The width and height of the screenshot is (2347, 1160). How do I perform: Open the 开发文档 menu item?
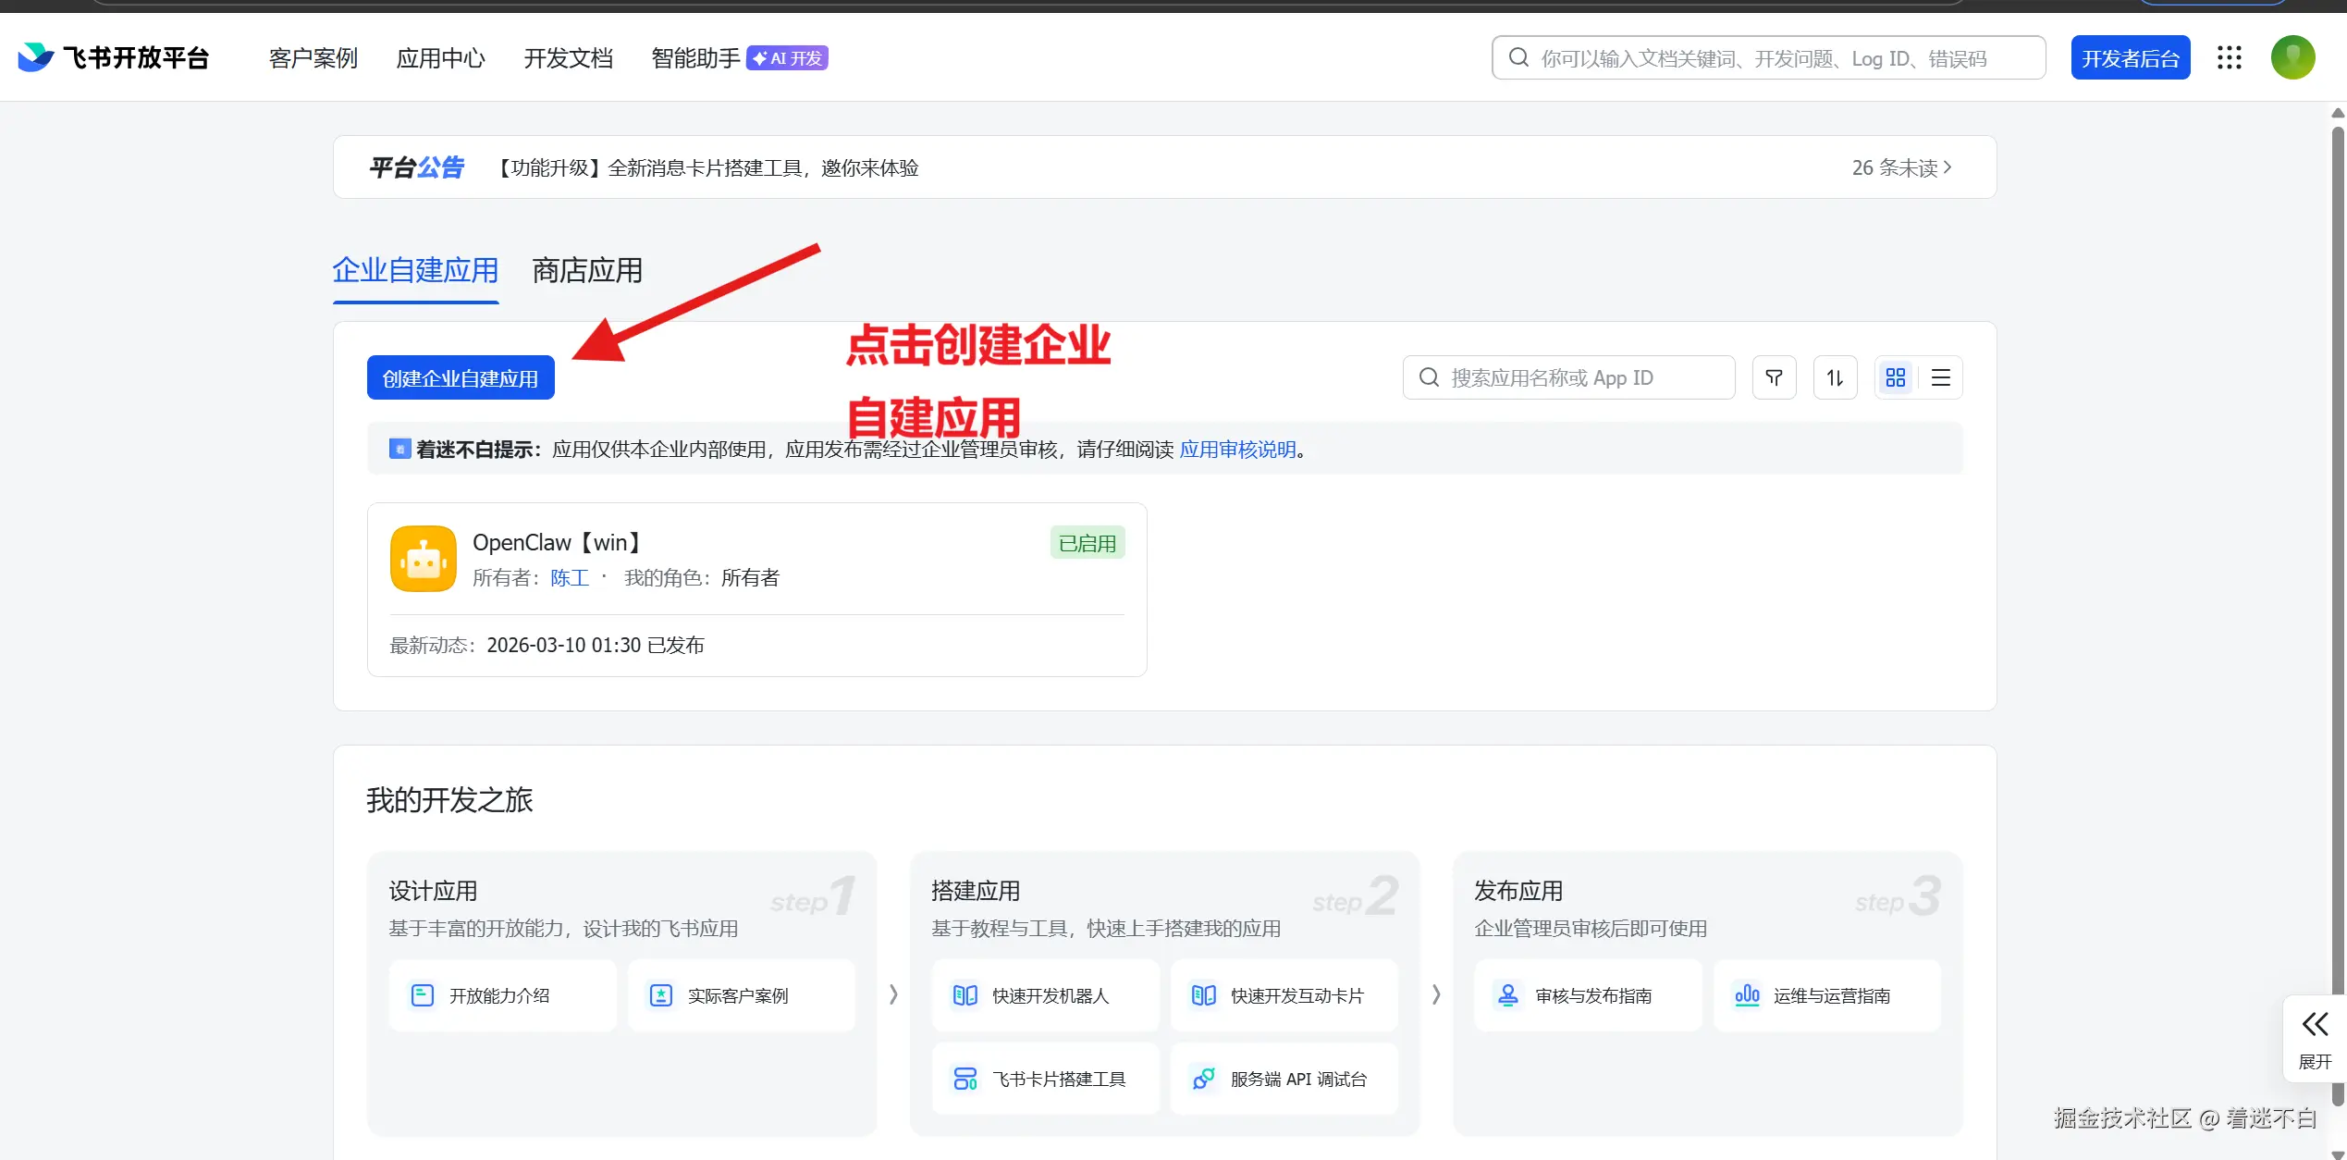point(568,58)
